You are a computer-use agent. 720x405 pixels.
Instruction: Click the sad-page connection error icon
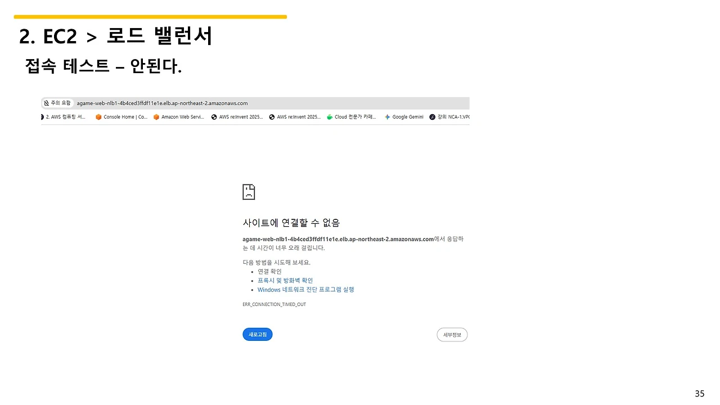point(249,191)
